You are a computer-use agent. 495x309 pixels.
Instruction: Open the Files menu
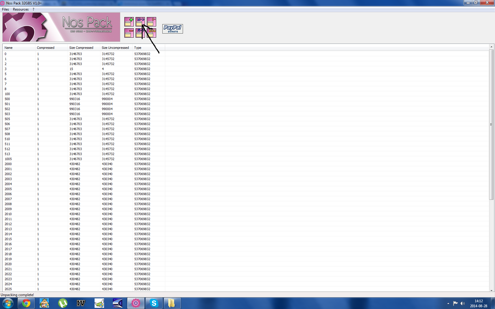coord(5,9)
